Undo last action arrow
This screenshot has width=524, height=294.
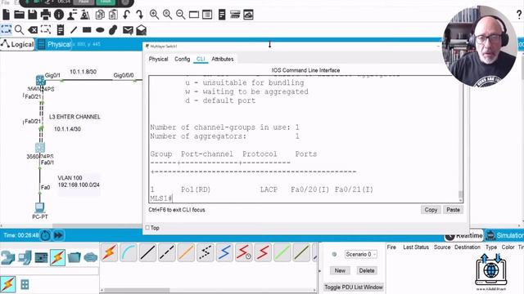click(x=126, y=15)
